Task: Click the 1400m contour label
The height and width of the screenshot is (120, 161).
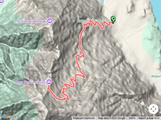Action: [x=60, y=107]
